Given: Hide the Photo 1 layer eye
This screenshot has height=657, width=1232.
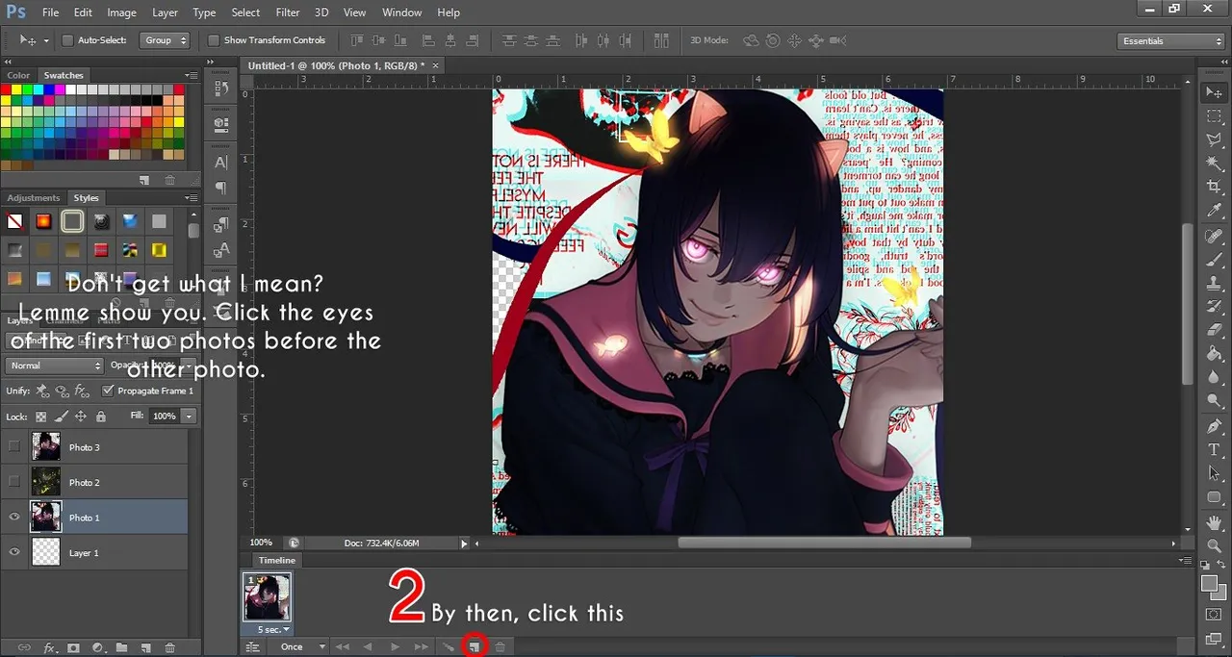Looking at the screenshot, I should pos(13,518).
